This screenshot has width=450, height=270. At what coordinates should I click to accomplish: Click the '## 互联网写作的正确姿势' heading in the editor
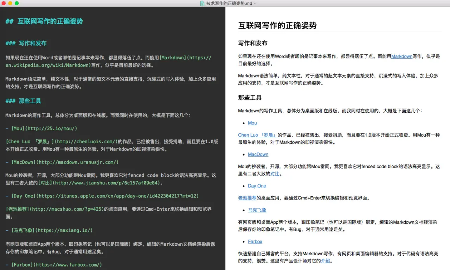[44, 21]
